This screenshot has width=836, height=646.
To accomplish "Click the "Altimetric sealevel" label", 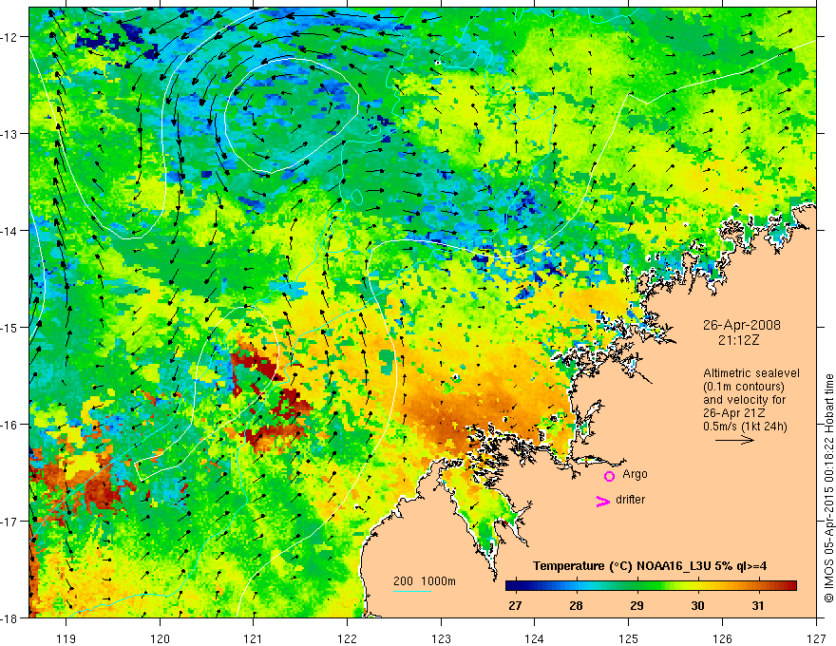I will point(751,373).
